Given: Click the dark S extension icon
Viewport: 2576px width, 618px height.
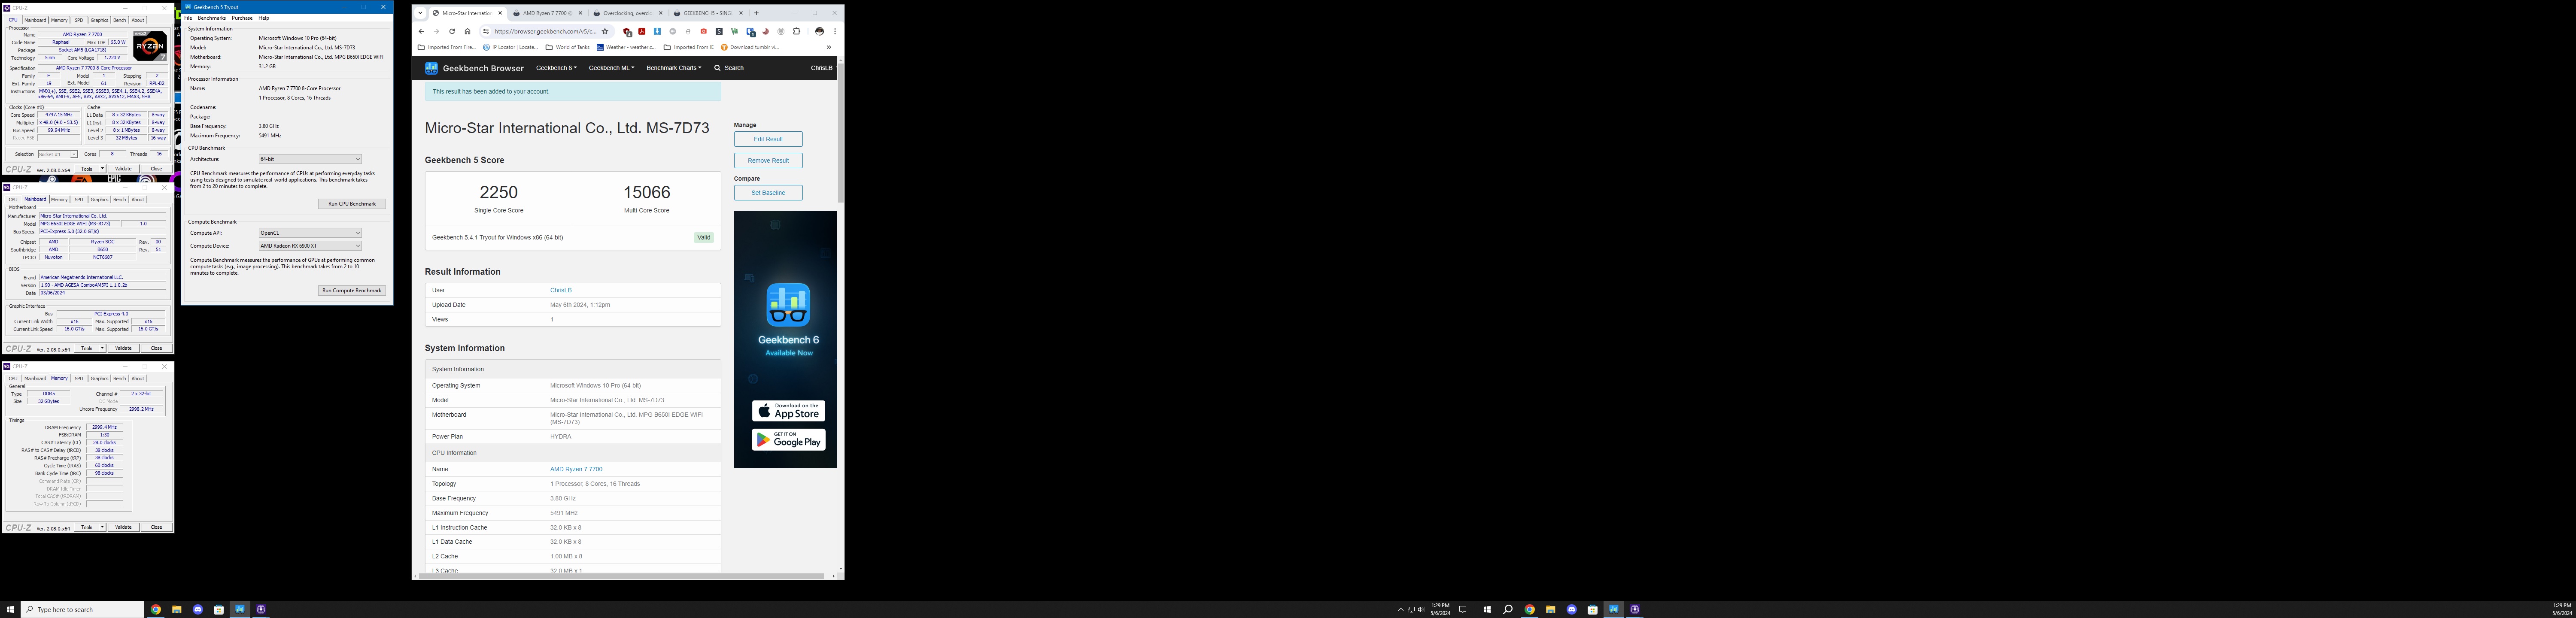Looking at the screenshot, I should pyautogui.click(x=719, y=31).
